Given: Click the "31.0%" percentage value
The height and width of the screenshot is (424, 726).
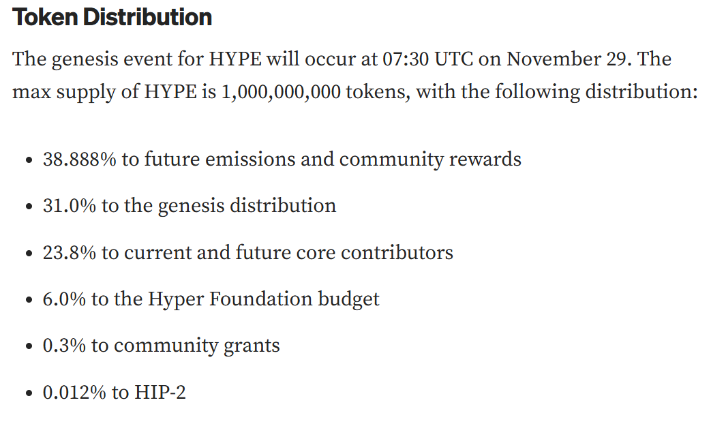Looking at the screenshot, I should [x=69, y=206].
